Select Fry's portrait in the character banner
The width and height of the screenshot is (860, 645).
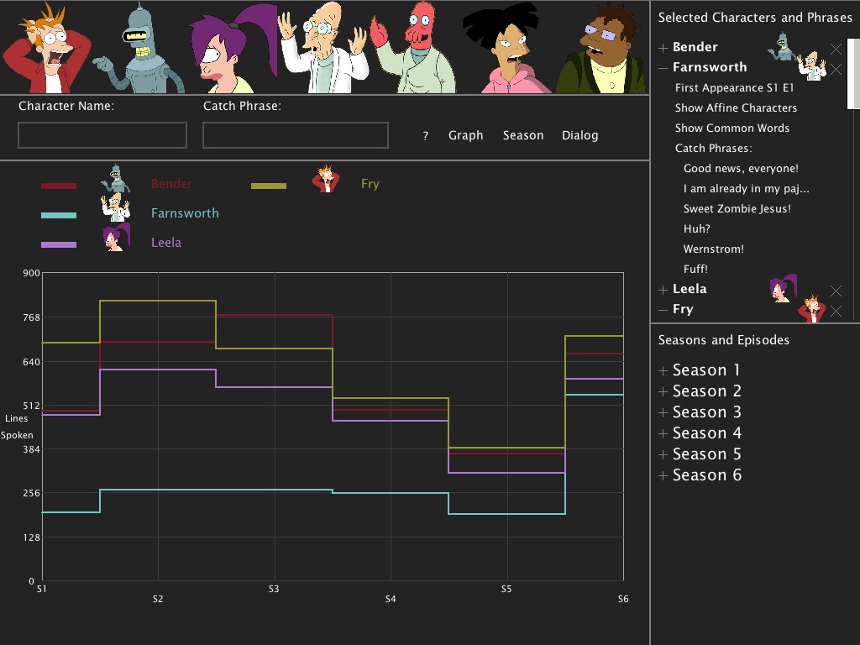pos(46,48)
